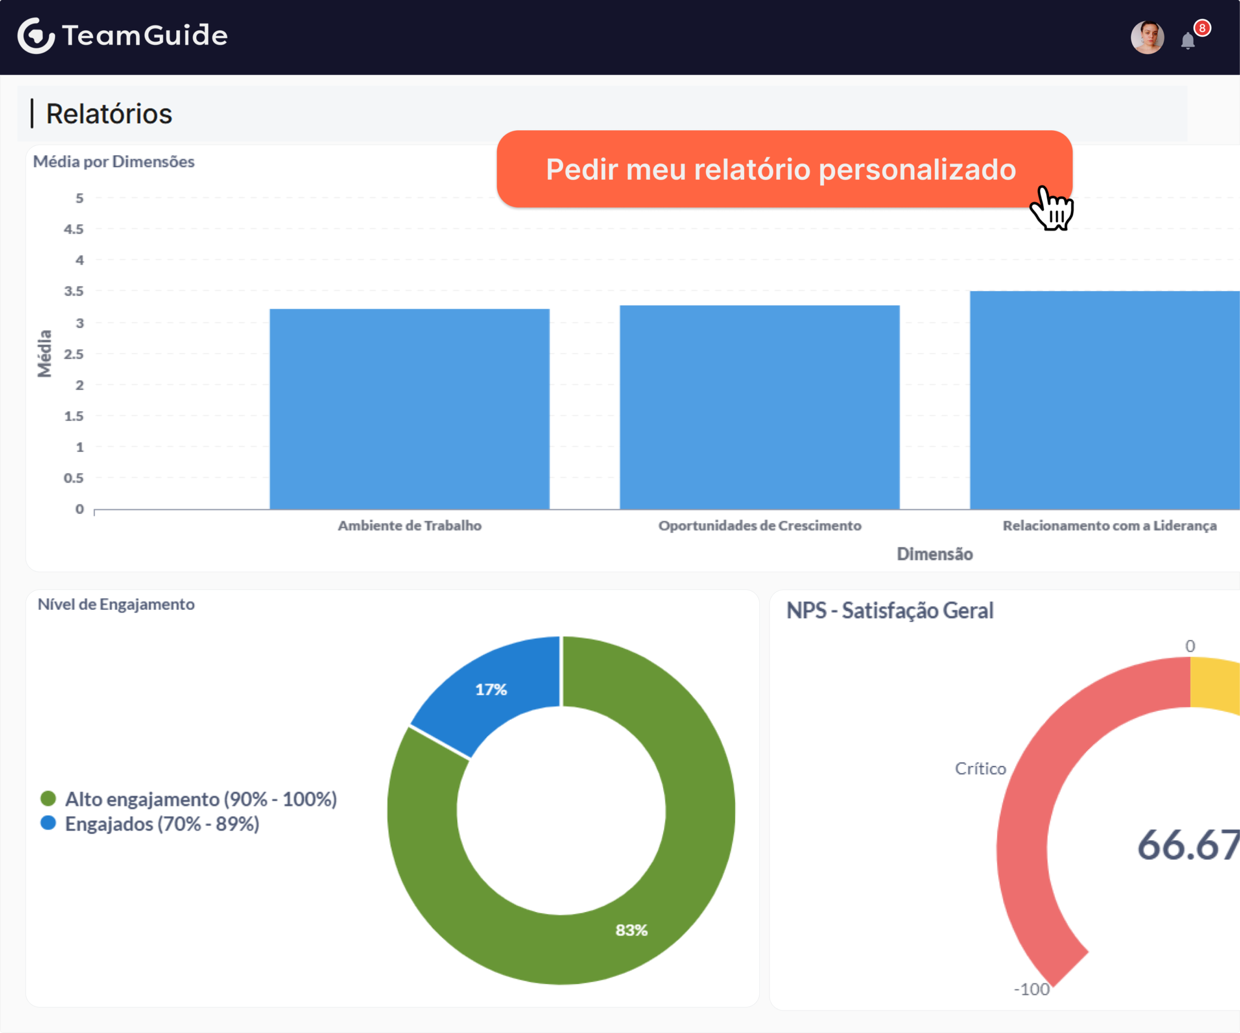The image size is (1240, 1033).
Task: Click the Alto engajamento (90% - 100%) legend label
Action: click(200, 799)
